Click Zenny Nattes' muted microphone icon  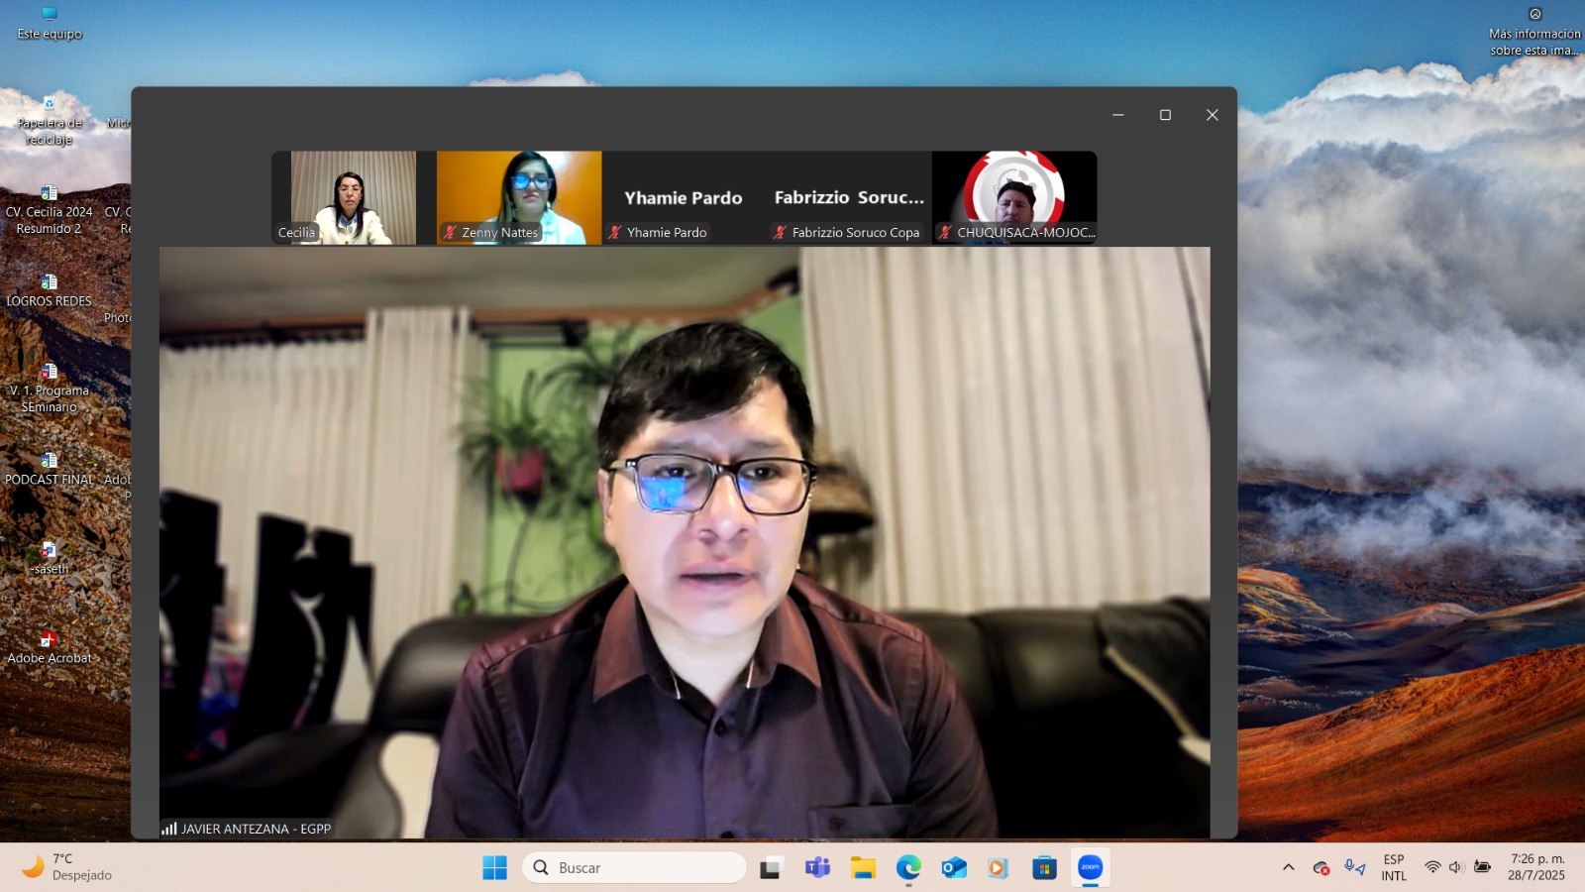(x=450, y=233)
